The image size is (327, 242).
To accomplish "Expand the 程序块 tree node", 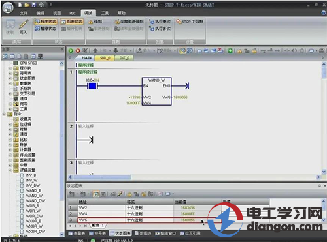I will coord(10,68).
